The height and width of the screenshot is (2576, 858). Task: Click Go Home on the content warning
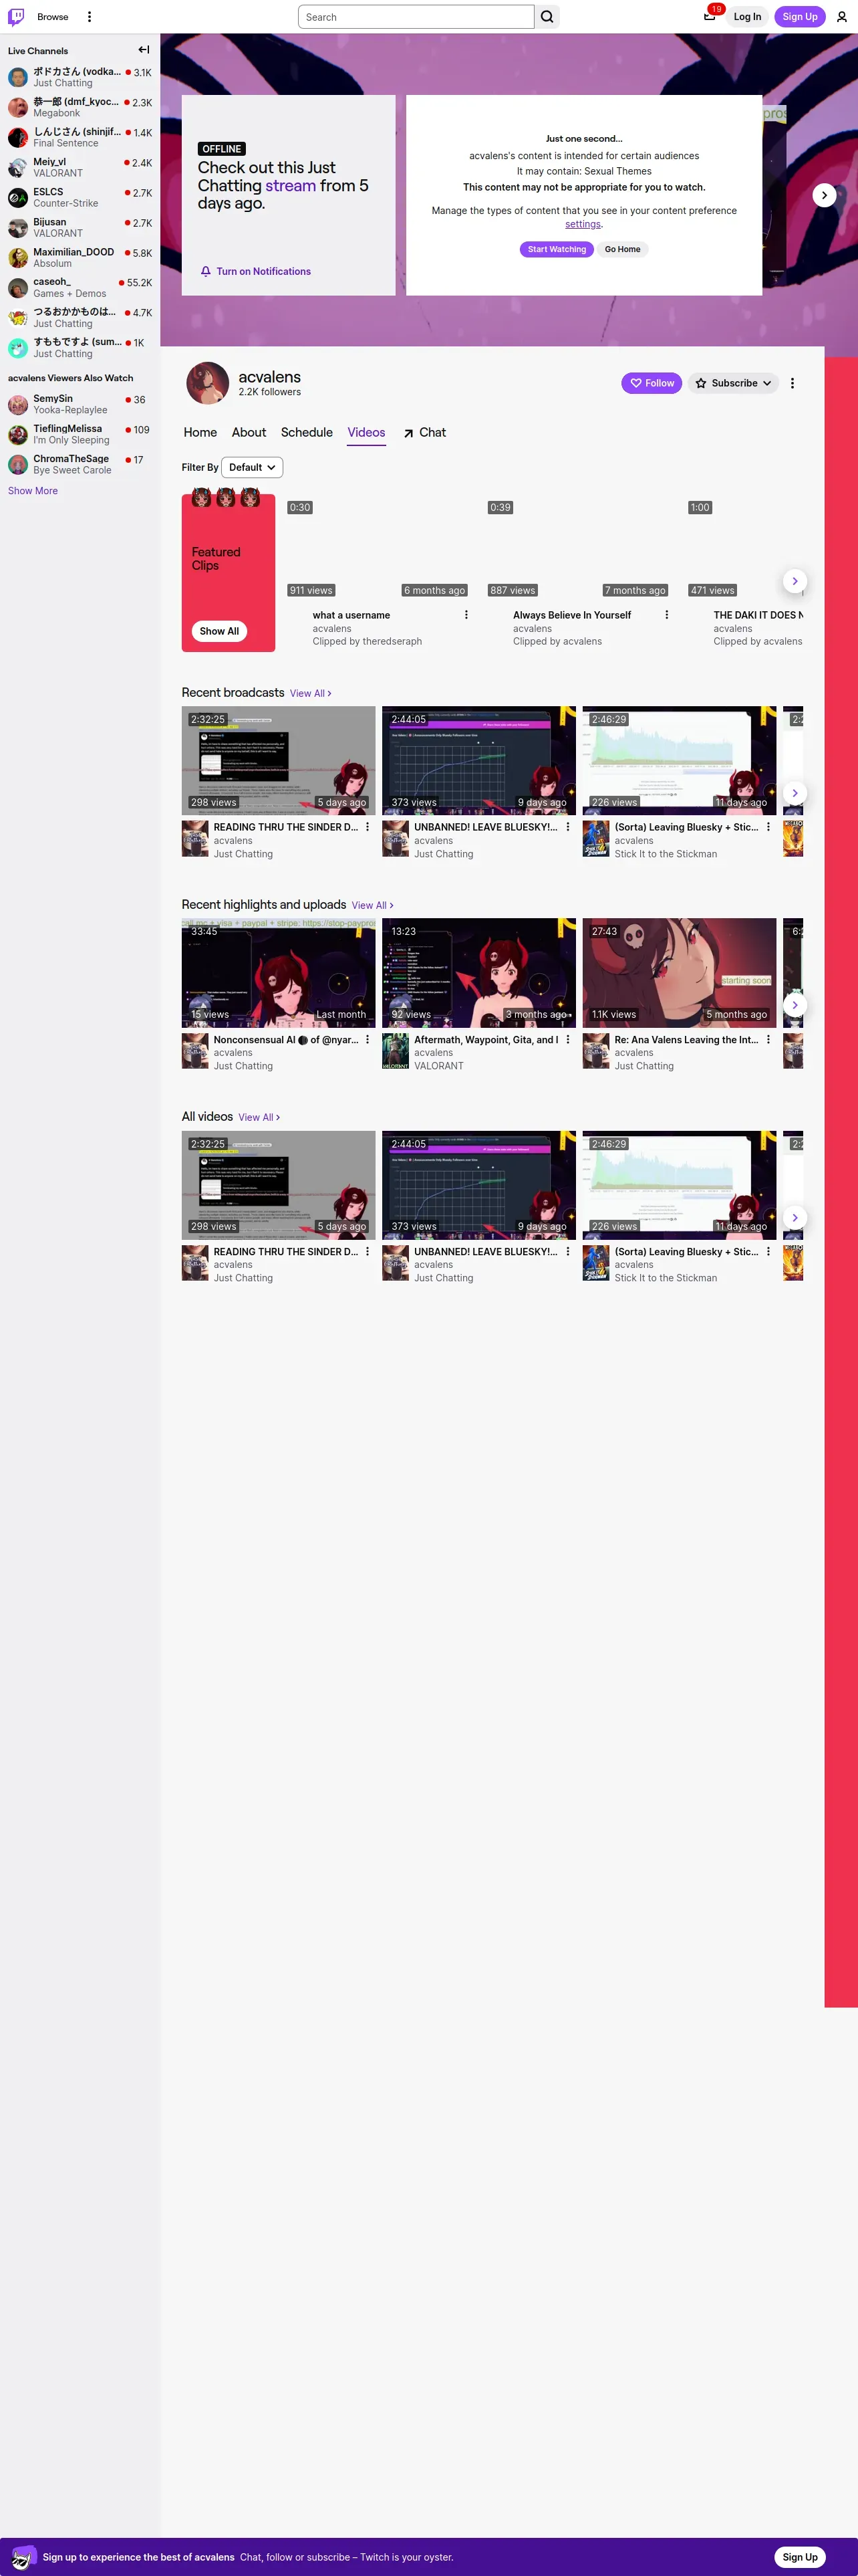622,249
